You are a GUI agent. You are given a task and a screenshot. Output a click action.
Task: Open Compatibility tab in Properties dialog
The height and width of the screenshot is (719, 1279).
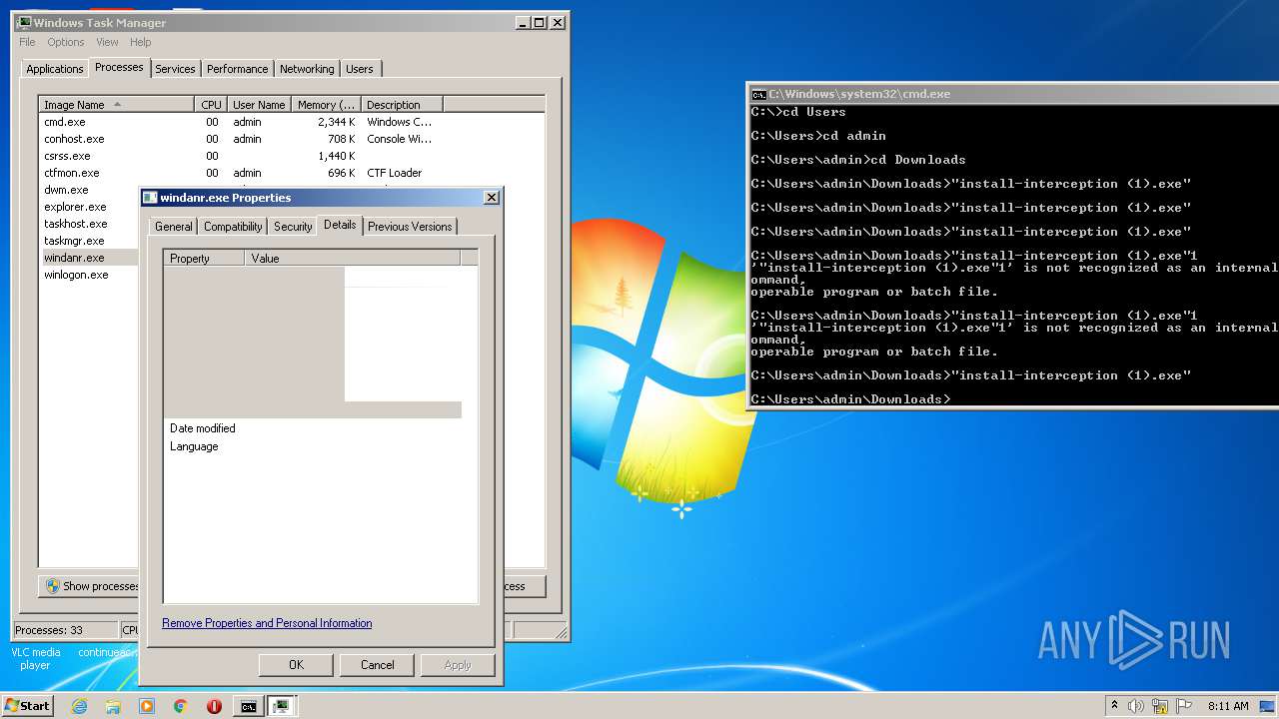point(233,227)
